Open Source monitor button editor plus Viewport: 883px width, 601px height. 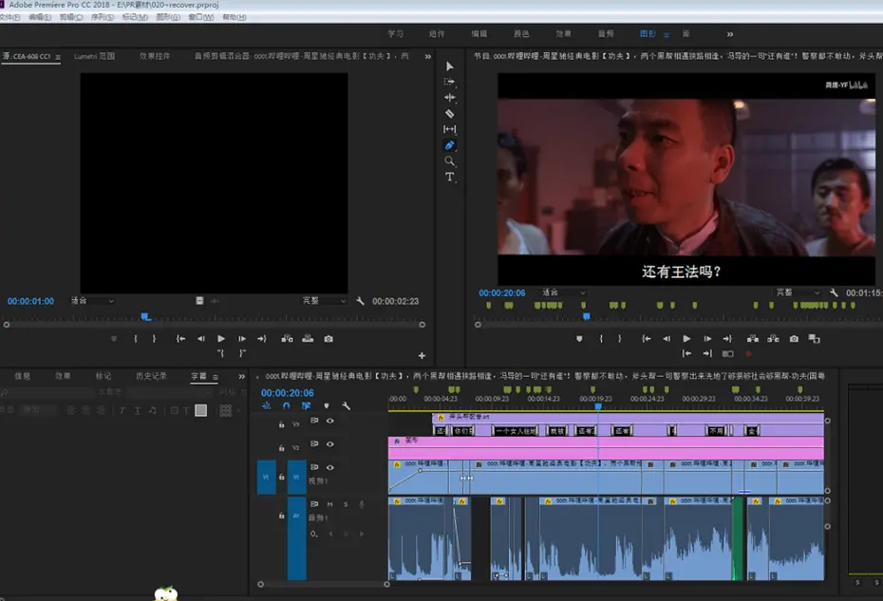pyautogui.click(x=422, y=355)
